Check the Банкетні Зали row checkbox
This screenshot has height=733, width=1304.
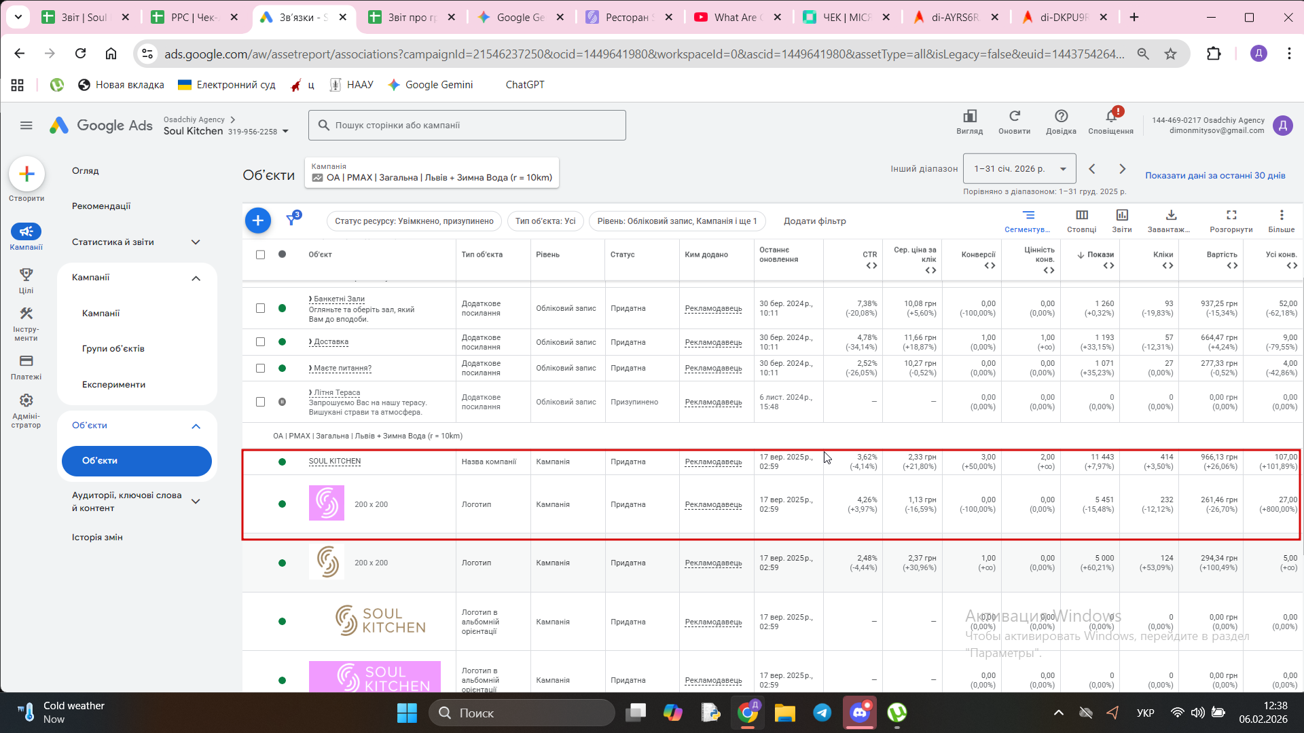pos(260,308)
